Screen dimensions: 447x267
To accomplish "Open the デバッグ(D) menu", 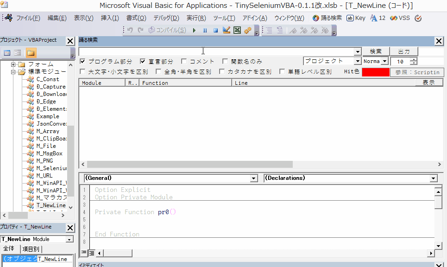I will (x=166, y=18).
